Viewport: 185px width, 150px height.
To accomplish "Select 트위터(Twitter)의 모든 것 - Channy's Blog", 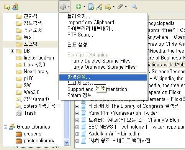I will tap(134, 120).
